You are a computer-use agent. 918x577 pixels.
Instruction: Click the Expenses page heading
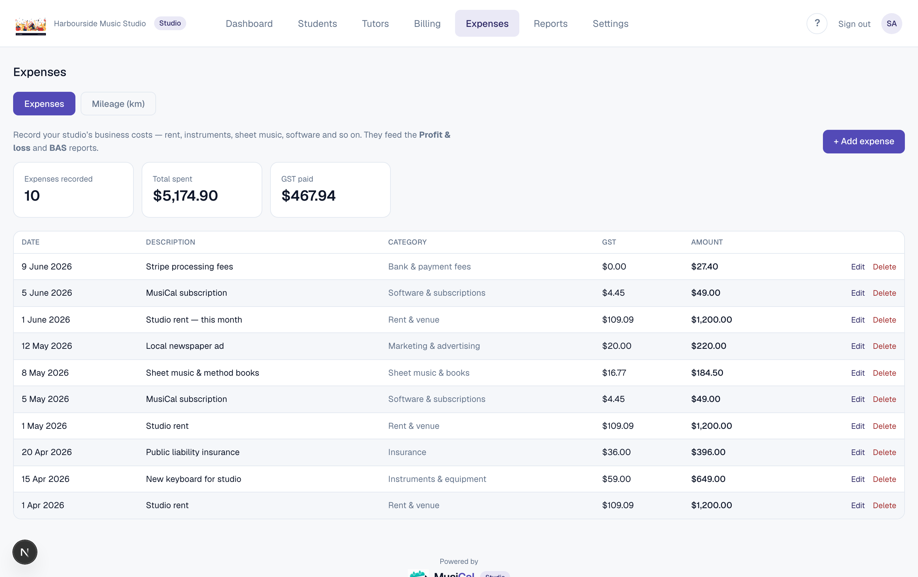pos(40,72)
